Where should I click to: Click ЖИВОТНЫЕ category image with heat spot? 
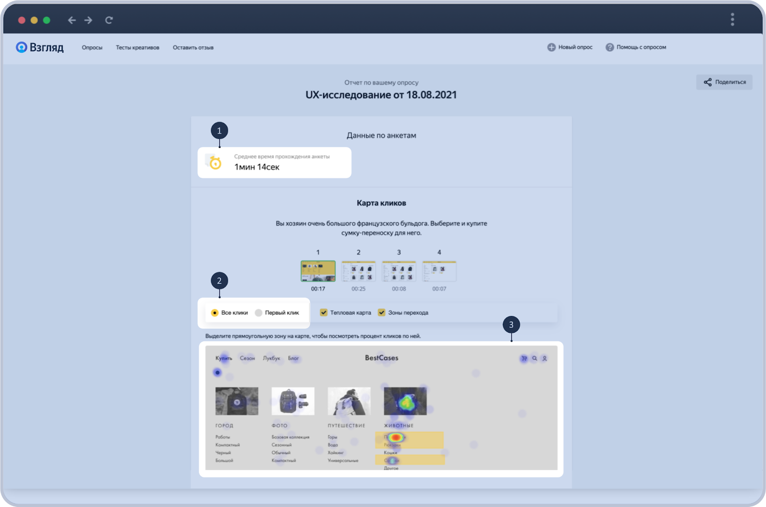click(x=405, y=401)
